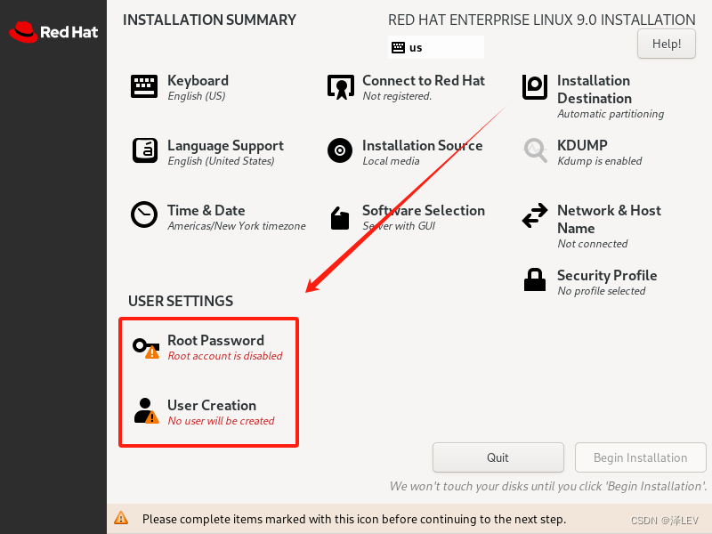The image size is (712, 534).
Task: Open Security Profile padlock icon
Action: (534, 279)
